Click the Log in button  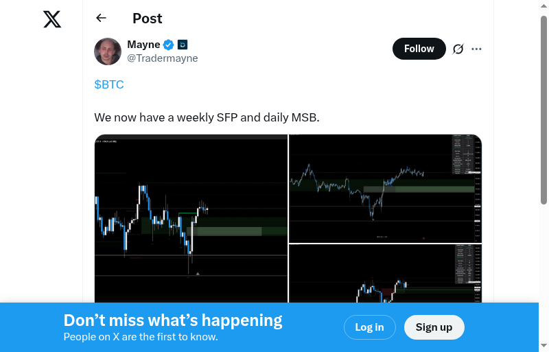(369, 327)
